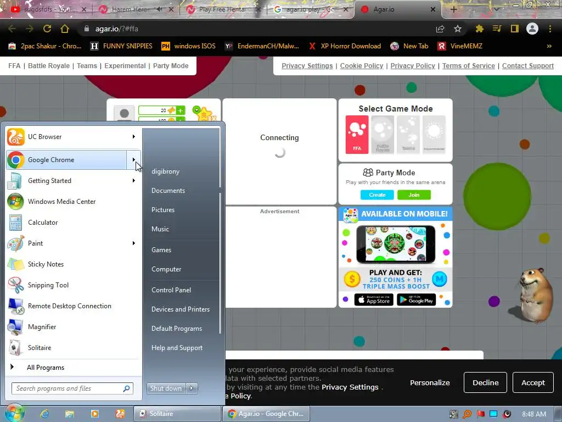This screenshot has height=422, width=562.
Task: Click Chrome reload page icon
Action: coord(47,29)
